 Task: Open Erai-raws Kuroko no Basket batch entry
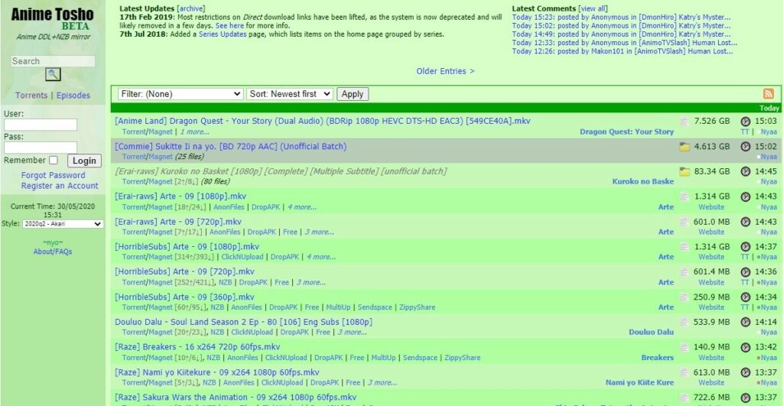click(x=281, y=171)
